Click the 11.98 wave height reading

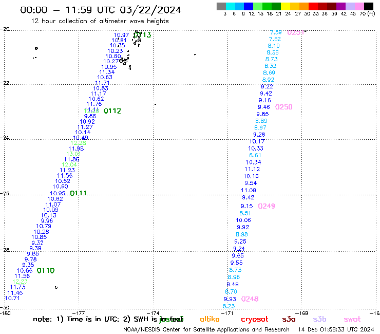click(x=76, y=149)
